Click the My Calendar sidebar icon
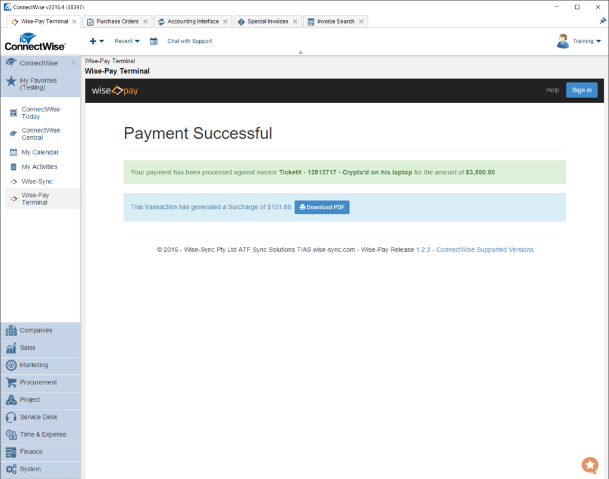Screen dimensions: 609x479 14,152
